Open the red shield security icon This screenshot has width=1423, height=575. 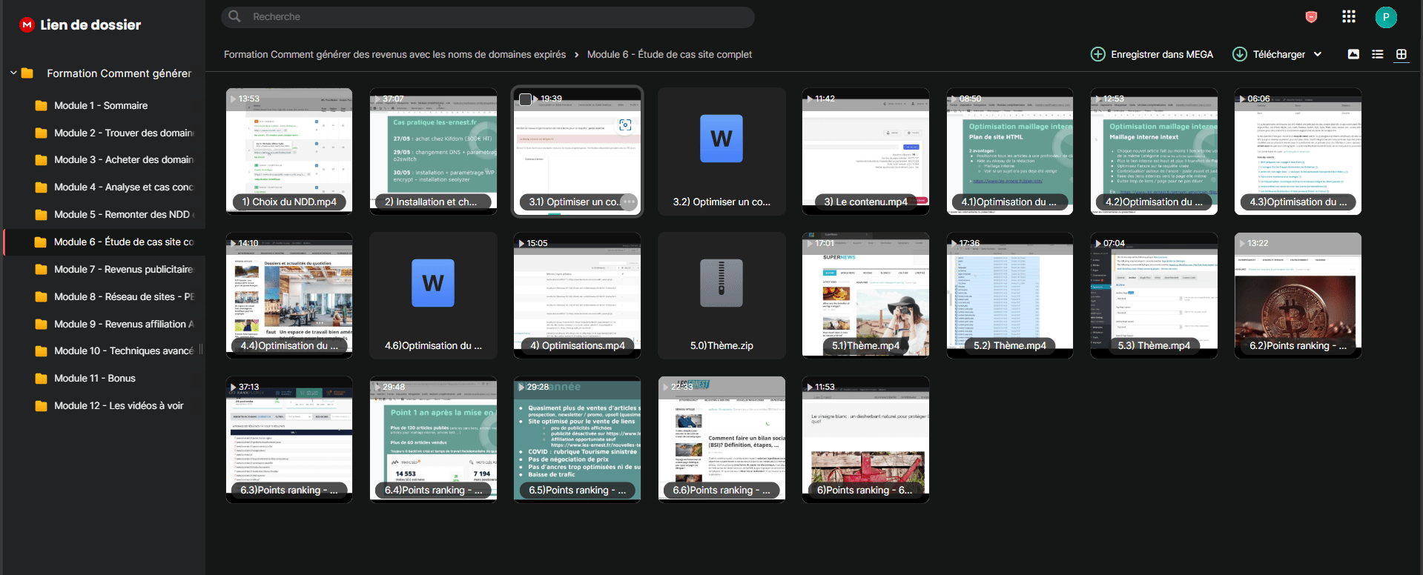point(1311,17)
